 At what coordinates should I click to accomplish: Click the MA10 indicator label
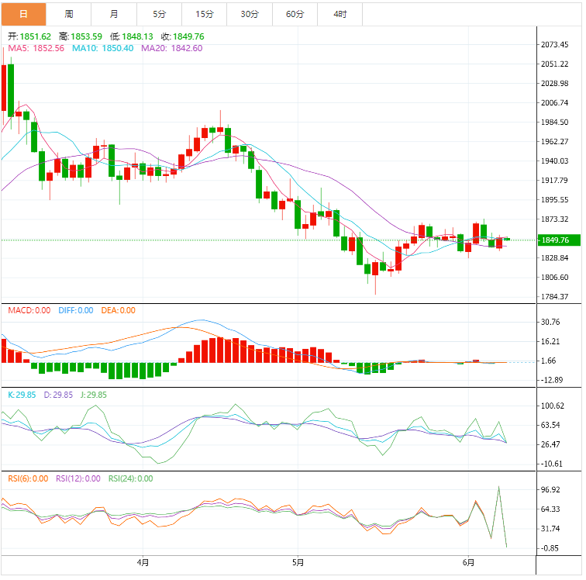pyautogui.click(x=103, y=48)
